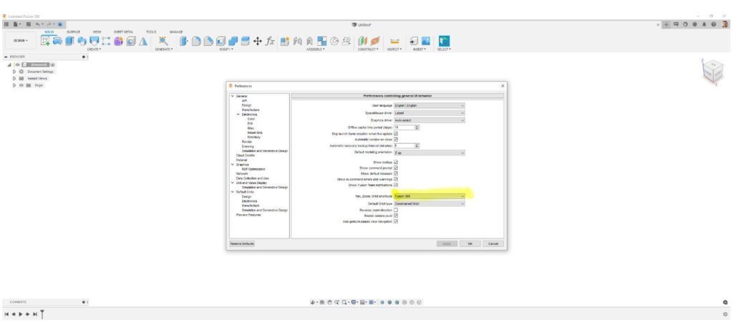
Task: Open the Help question mark icon
Action: point(714,24)
